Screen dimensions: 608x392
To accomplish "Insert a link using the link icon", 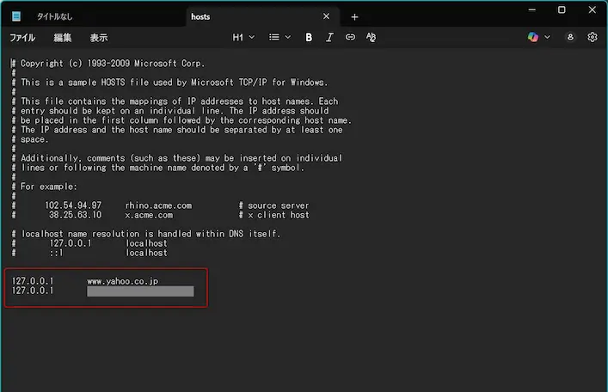I will click(350, 38).
